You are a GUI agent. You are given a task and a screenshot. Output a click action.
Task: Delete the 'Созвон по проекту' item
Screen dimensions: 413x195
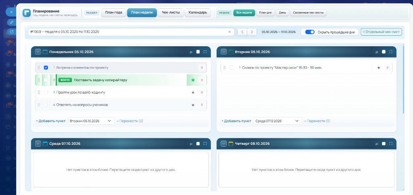click(x=388, y=68)
